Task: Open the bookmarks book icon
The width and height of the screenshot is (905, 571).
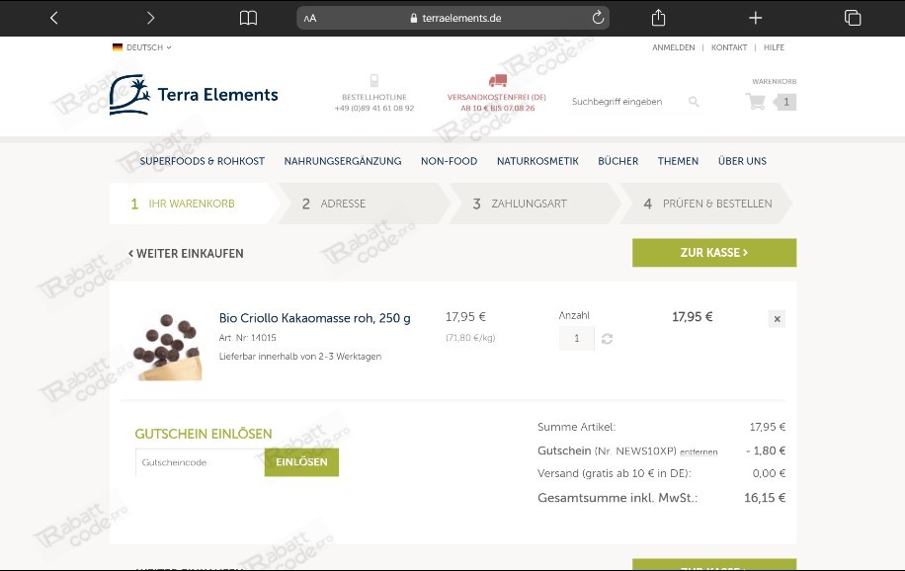Action: (248, 18)
